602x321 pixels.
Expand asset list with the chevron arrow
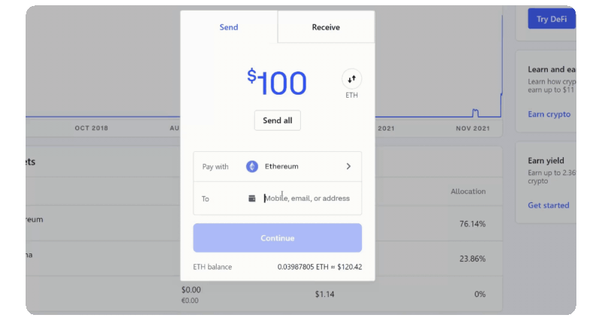click(348, 166)
